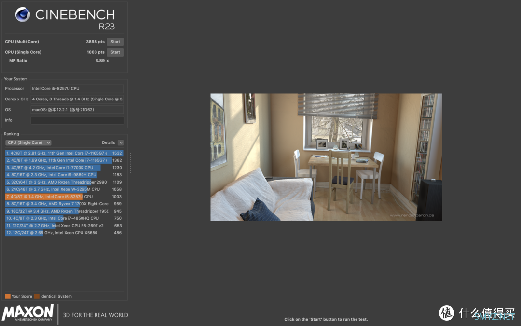
Task: Select ranking row Intel Core i7-4850HQ
Action: 64,218
